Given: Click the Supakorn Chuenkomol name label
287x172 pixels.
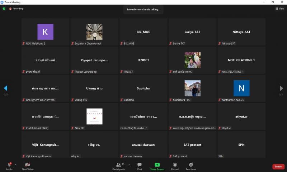Looking at the screenshot, I should pos(88,44).
